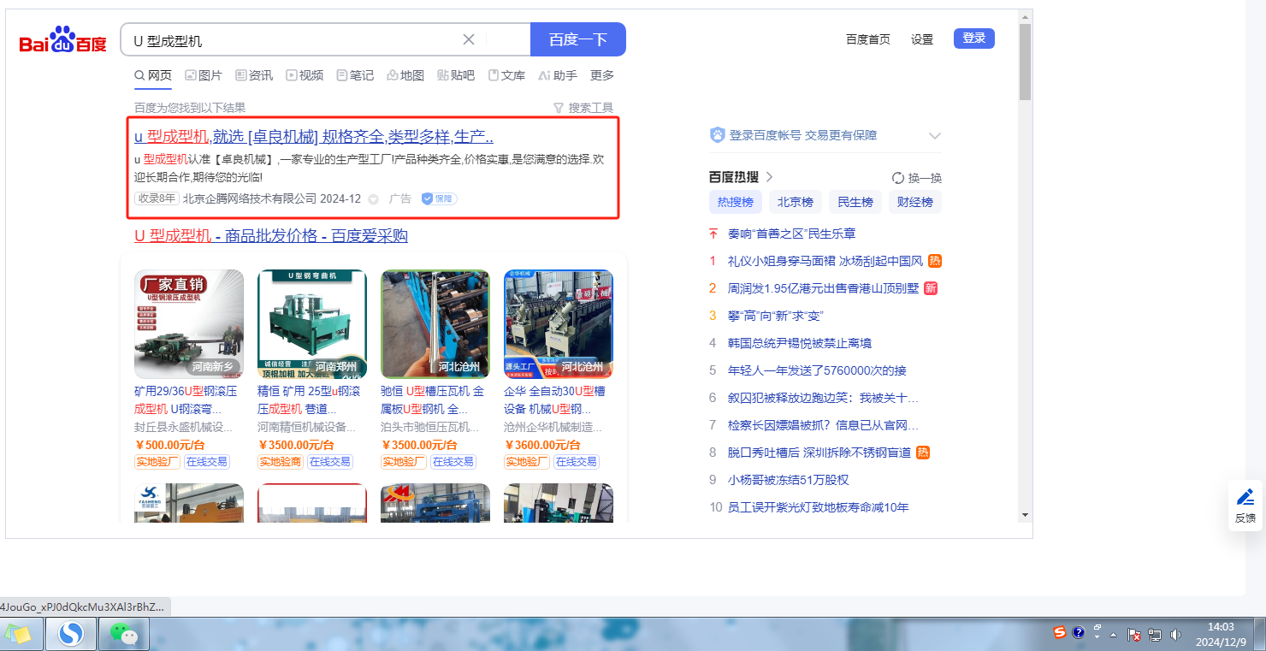Click the 保障 guarantee badge
This screenshot has width=1266, height=651.
point(439,198)
